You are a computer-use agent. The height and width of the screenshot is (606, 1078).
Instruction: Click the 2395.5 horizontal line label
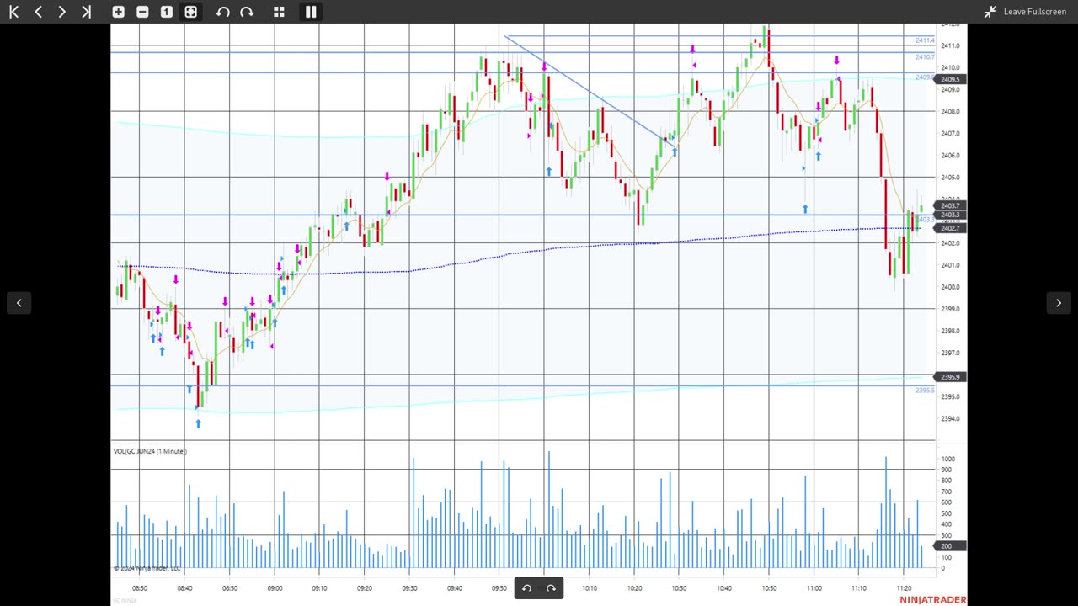[925, 391]
